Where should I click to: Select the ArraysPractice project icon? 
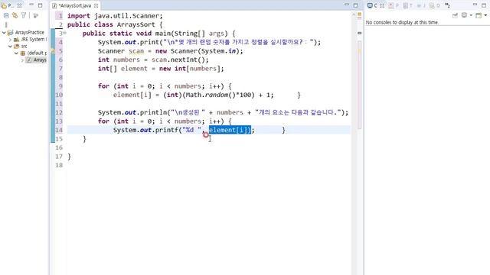[10, 32]
